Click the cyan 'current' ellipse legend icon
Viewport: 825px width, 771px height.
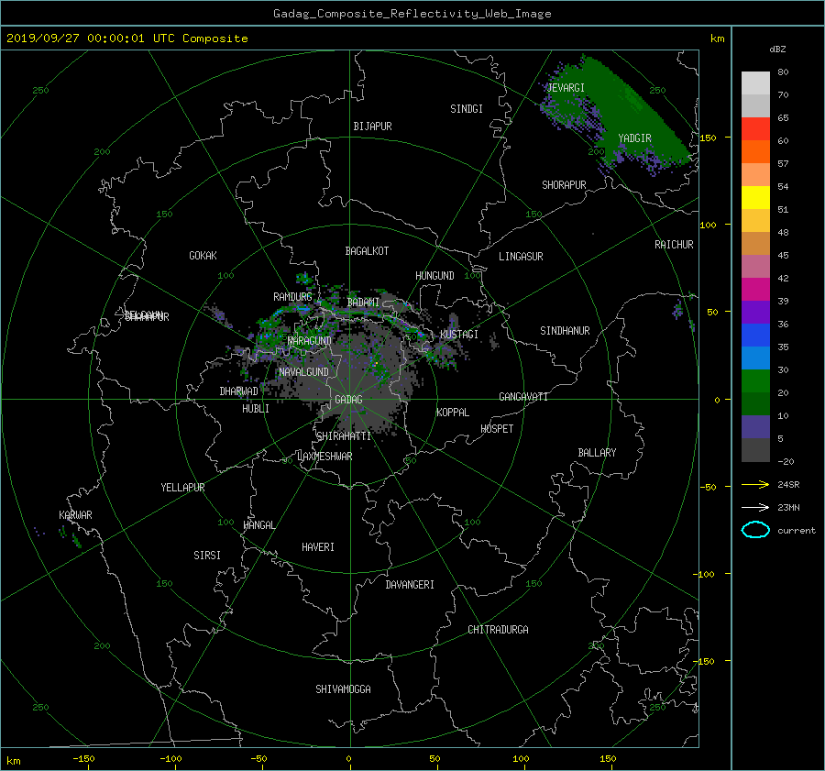pyautogui.click(x=755, y=530)
